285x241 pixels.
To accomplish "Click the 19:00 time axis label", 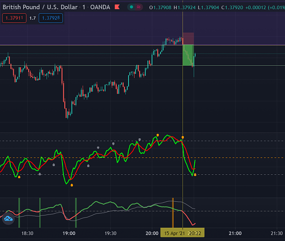I will [69, 233].
